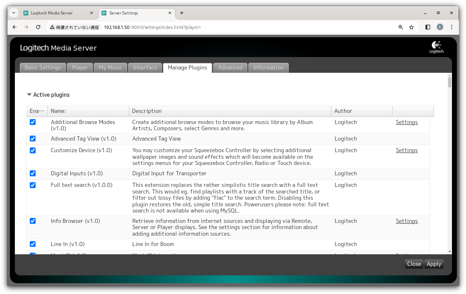This screenshot has height=294, width=466.
Task: Click the 'Line In for Boom' description
Action: click(x=153, y=244)
